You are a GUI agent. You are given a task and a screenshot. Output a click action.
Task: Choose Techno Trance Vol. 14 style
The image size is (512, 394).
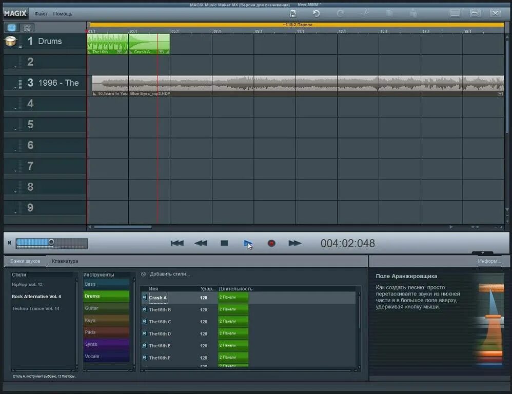[35, 308]
